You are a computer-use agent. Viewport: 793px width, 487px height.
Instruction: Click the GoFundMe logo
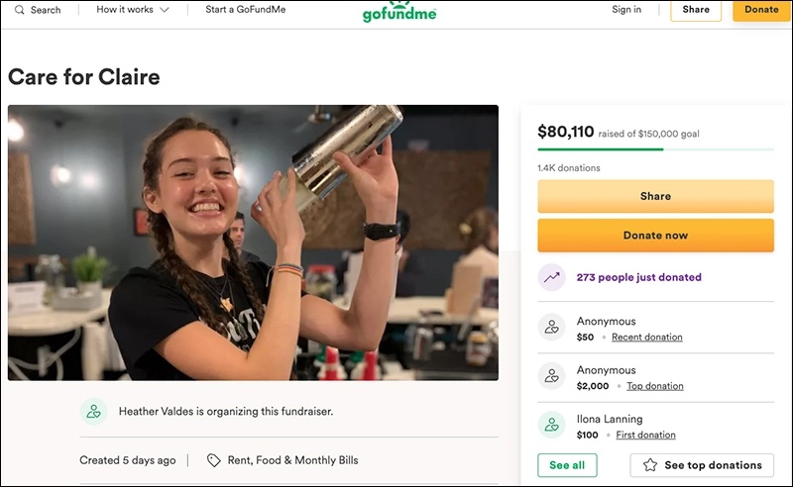point(397,11)
